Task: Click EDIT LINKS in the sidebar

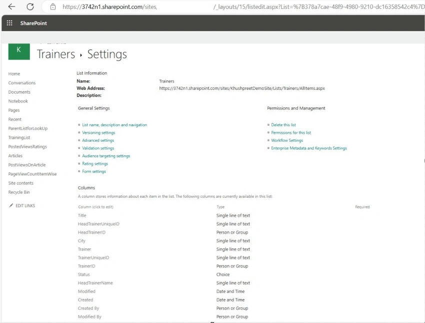Action: pos(25,206)
